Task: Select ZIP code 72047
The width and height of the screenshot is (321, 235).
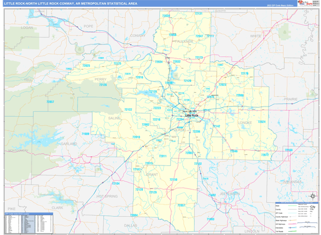Action: tap(199, 36)
